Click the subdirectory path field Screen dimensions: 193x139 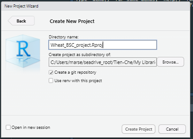pyautogui.click(x=102, y=62)
